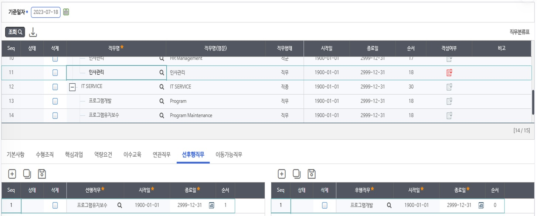Click the 후행직무 column header
This screenshot has height=216, width=537.
[365, 190]
